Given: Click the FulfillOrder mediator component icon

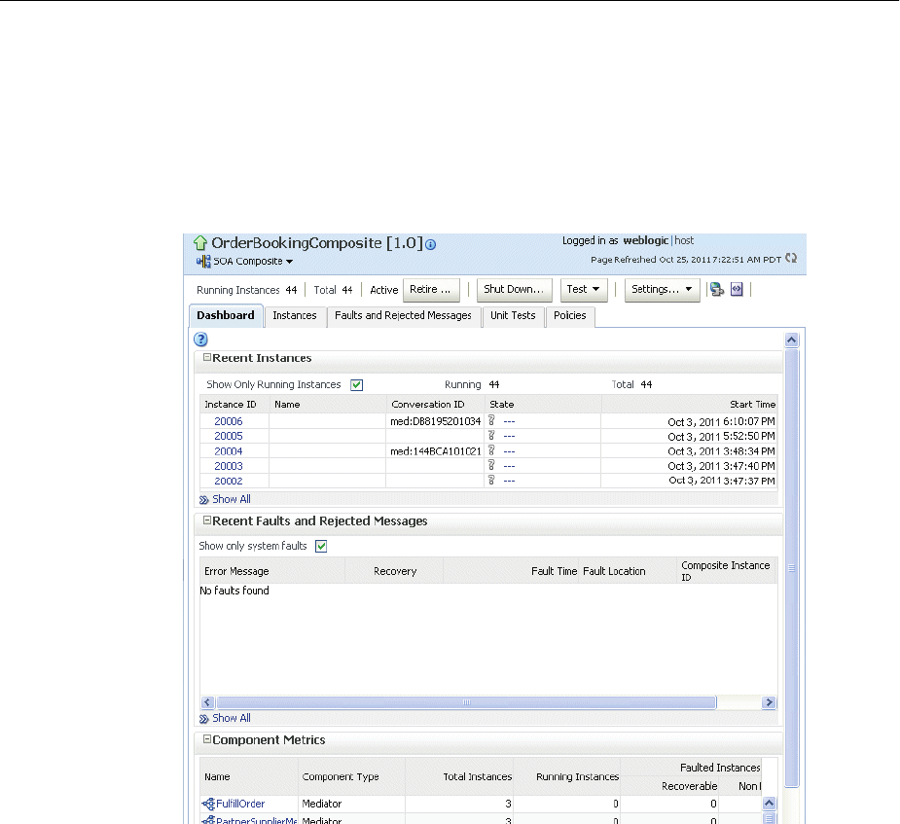Looking at the screenshot, I should 207,804.
